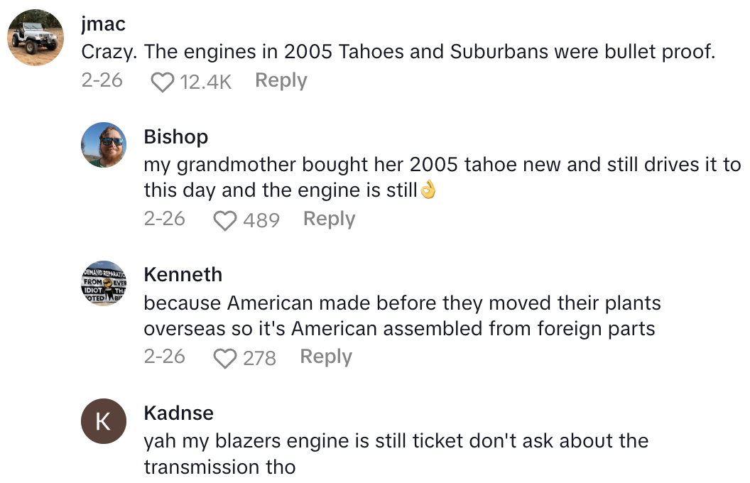This screenshot has width=750, height=483.
Task: Tap the heart on Bishop's reply
Action: (225, 220)
